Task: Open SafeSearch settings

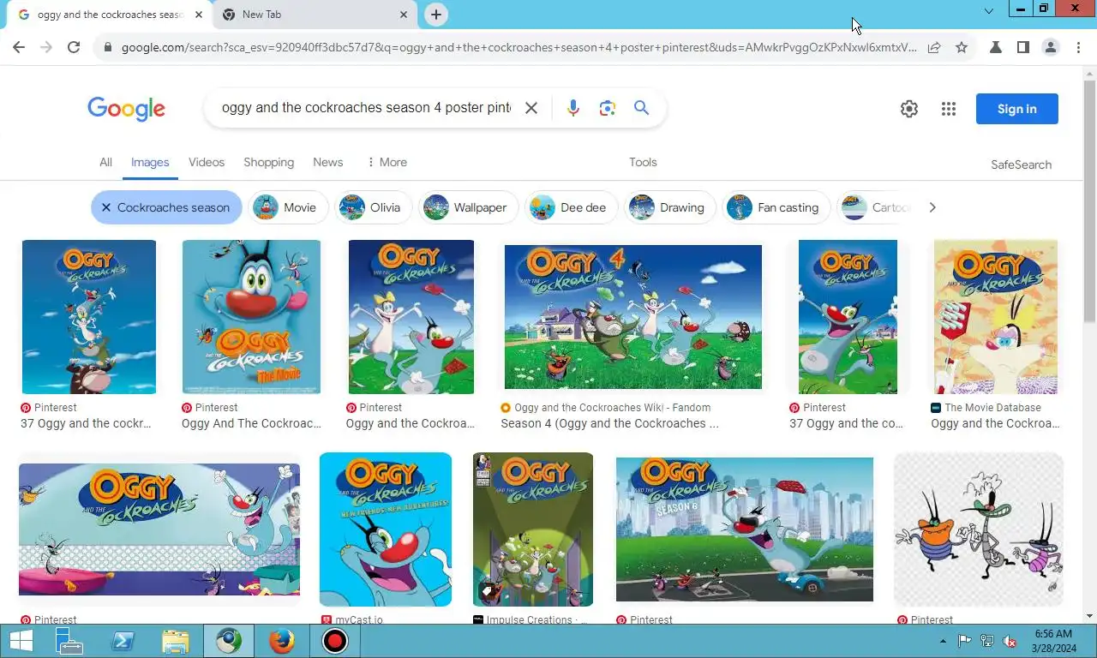Action: tap(1021, 164)
